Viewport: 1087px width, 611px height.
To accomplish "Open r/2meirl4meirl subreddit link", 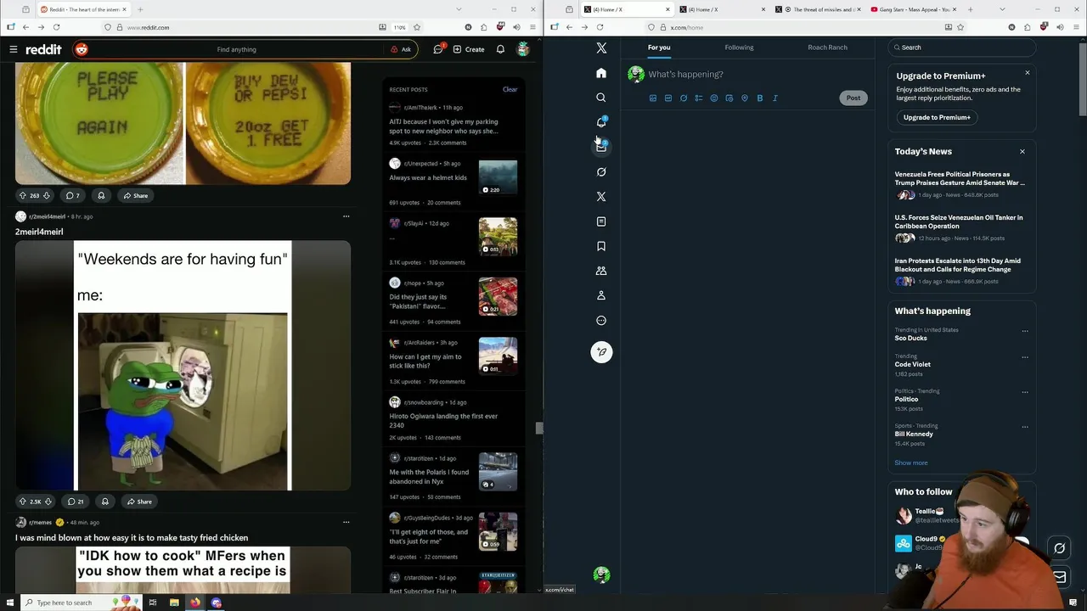I will pos(47,216).
